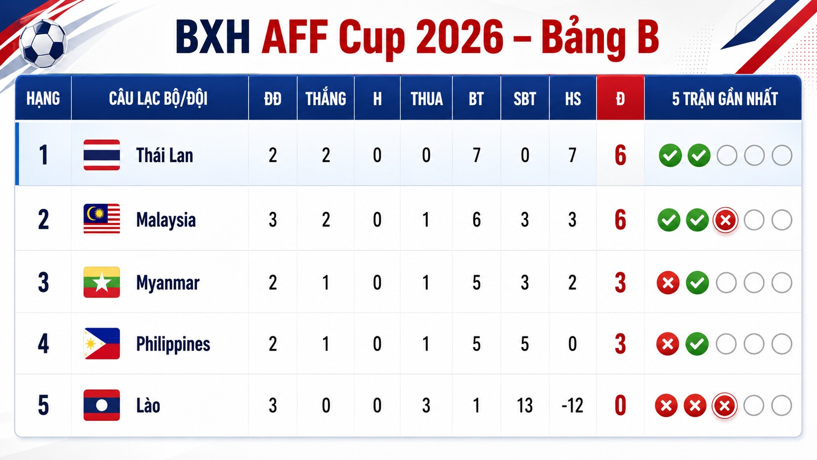Click the Philippines flag icon
Viewport: 817px width, 460px height.
102,344
